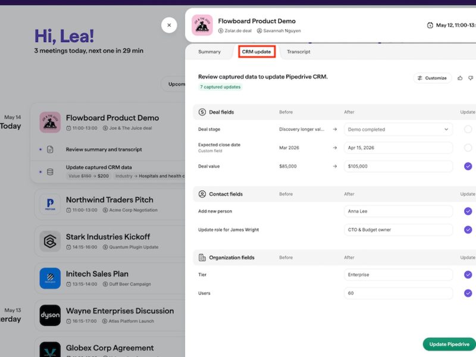The image size is (476, 357).
Task: Click the Contact fields person icon
Action: pyautogui.click(x=202, y=194)
